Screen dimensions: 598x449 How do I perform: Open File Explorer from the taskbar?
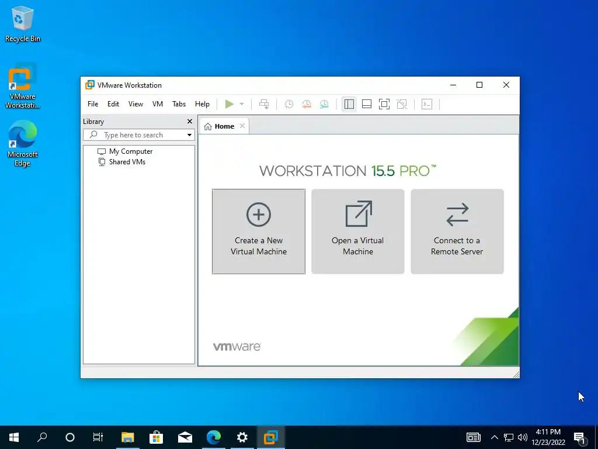coord(128,437)
